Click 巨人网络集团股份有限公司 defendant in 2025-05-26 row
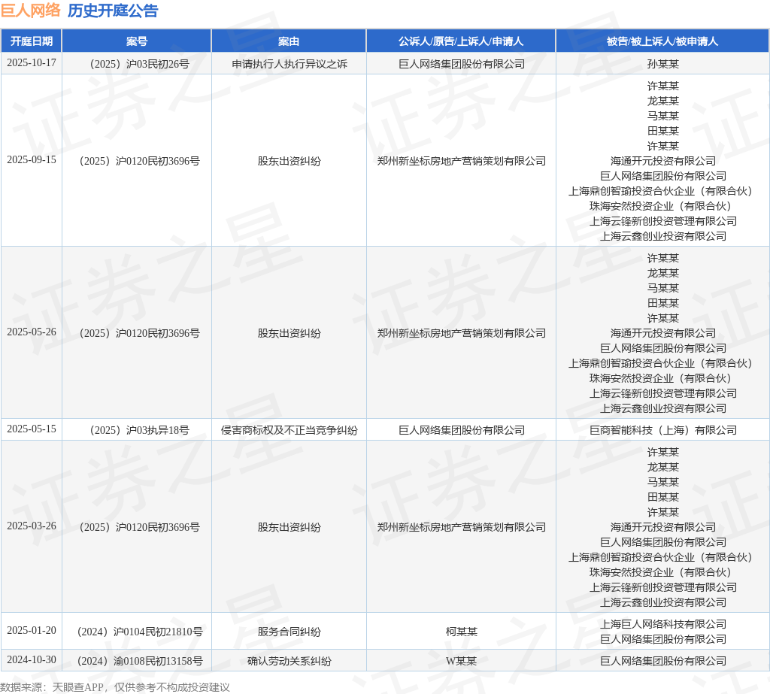 coord(663,348)
